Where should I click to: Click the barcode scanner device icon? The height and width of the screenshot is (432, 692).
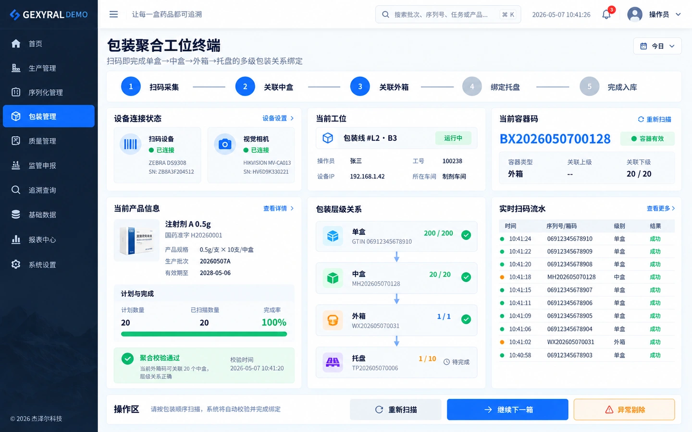point(131,144)
